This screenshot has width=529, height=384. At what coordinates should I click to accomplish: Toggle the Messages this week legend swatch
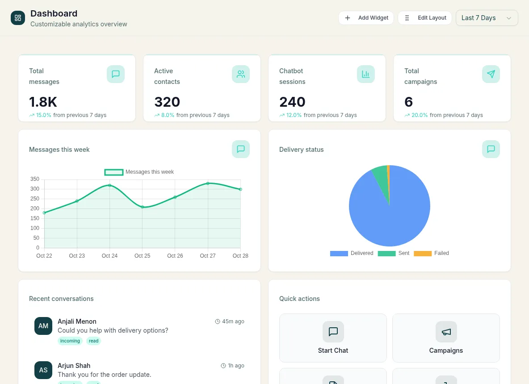tap(113, 172)
